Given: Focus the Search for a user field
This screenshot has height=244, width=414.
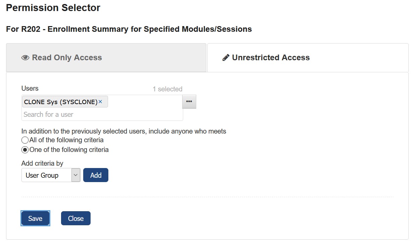Looking at the screenshot, I should (x=102, y=114).
